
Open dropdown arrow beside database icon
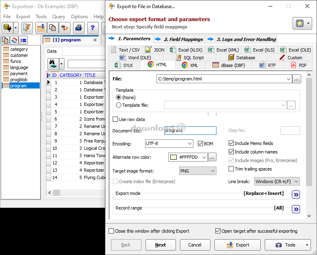[16, 28]
